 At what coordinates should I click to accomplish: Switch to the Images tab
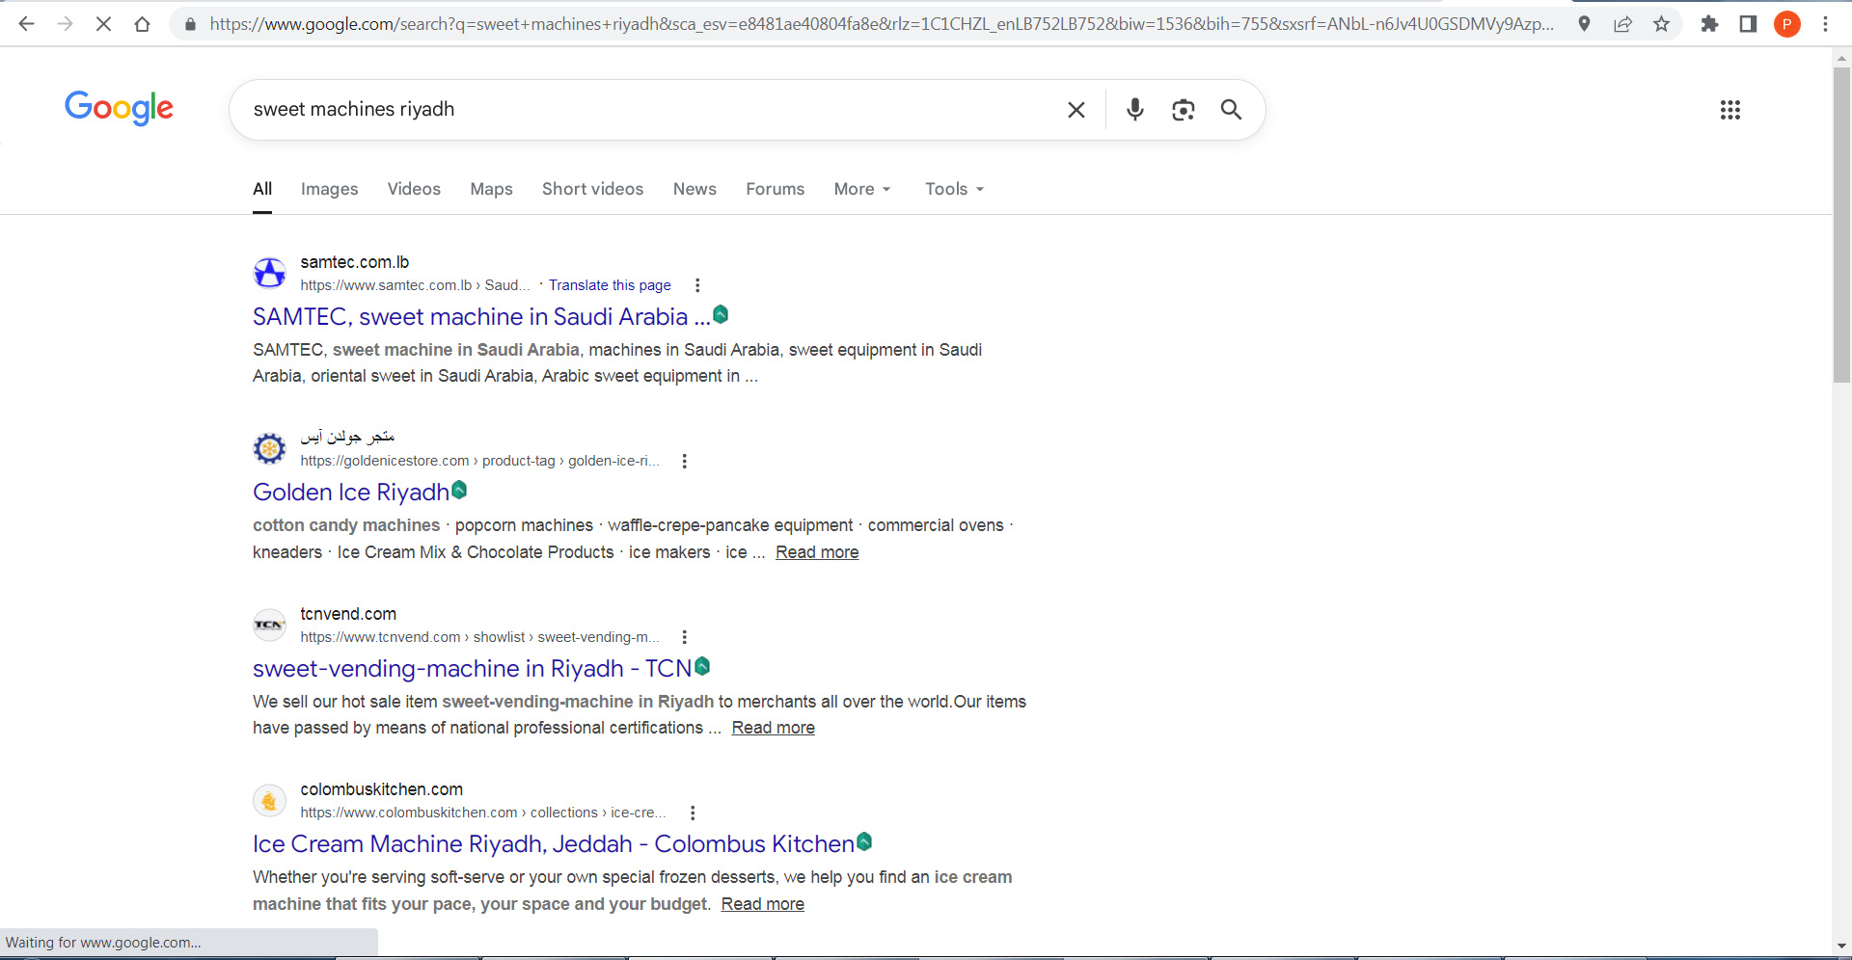pos(329,189)
